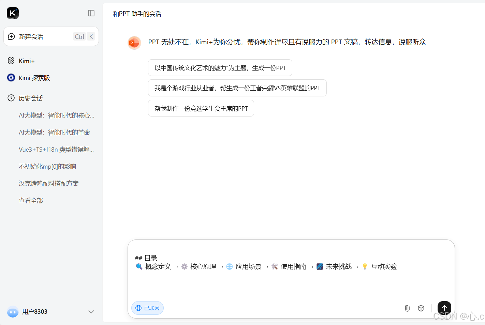Click the Kimi 探索版 blue circle icon

11,78
